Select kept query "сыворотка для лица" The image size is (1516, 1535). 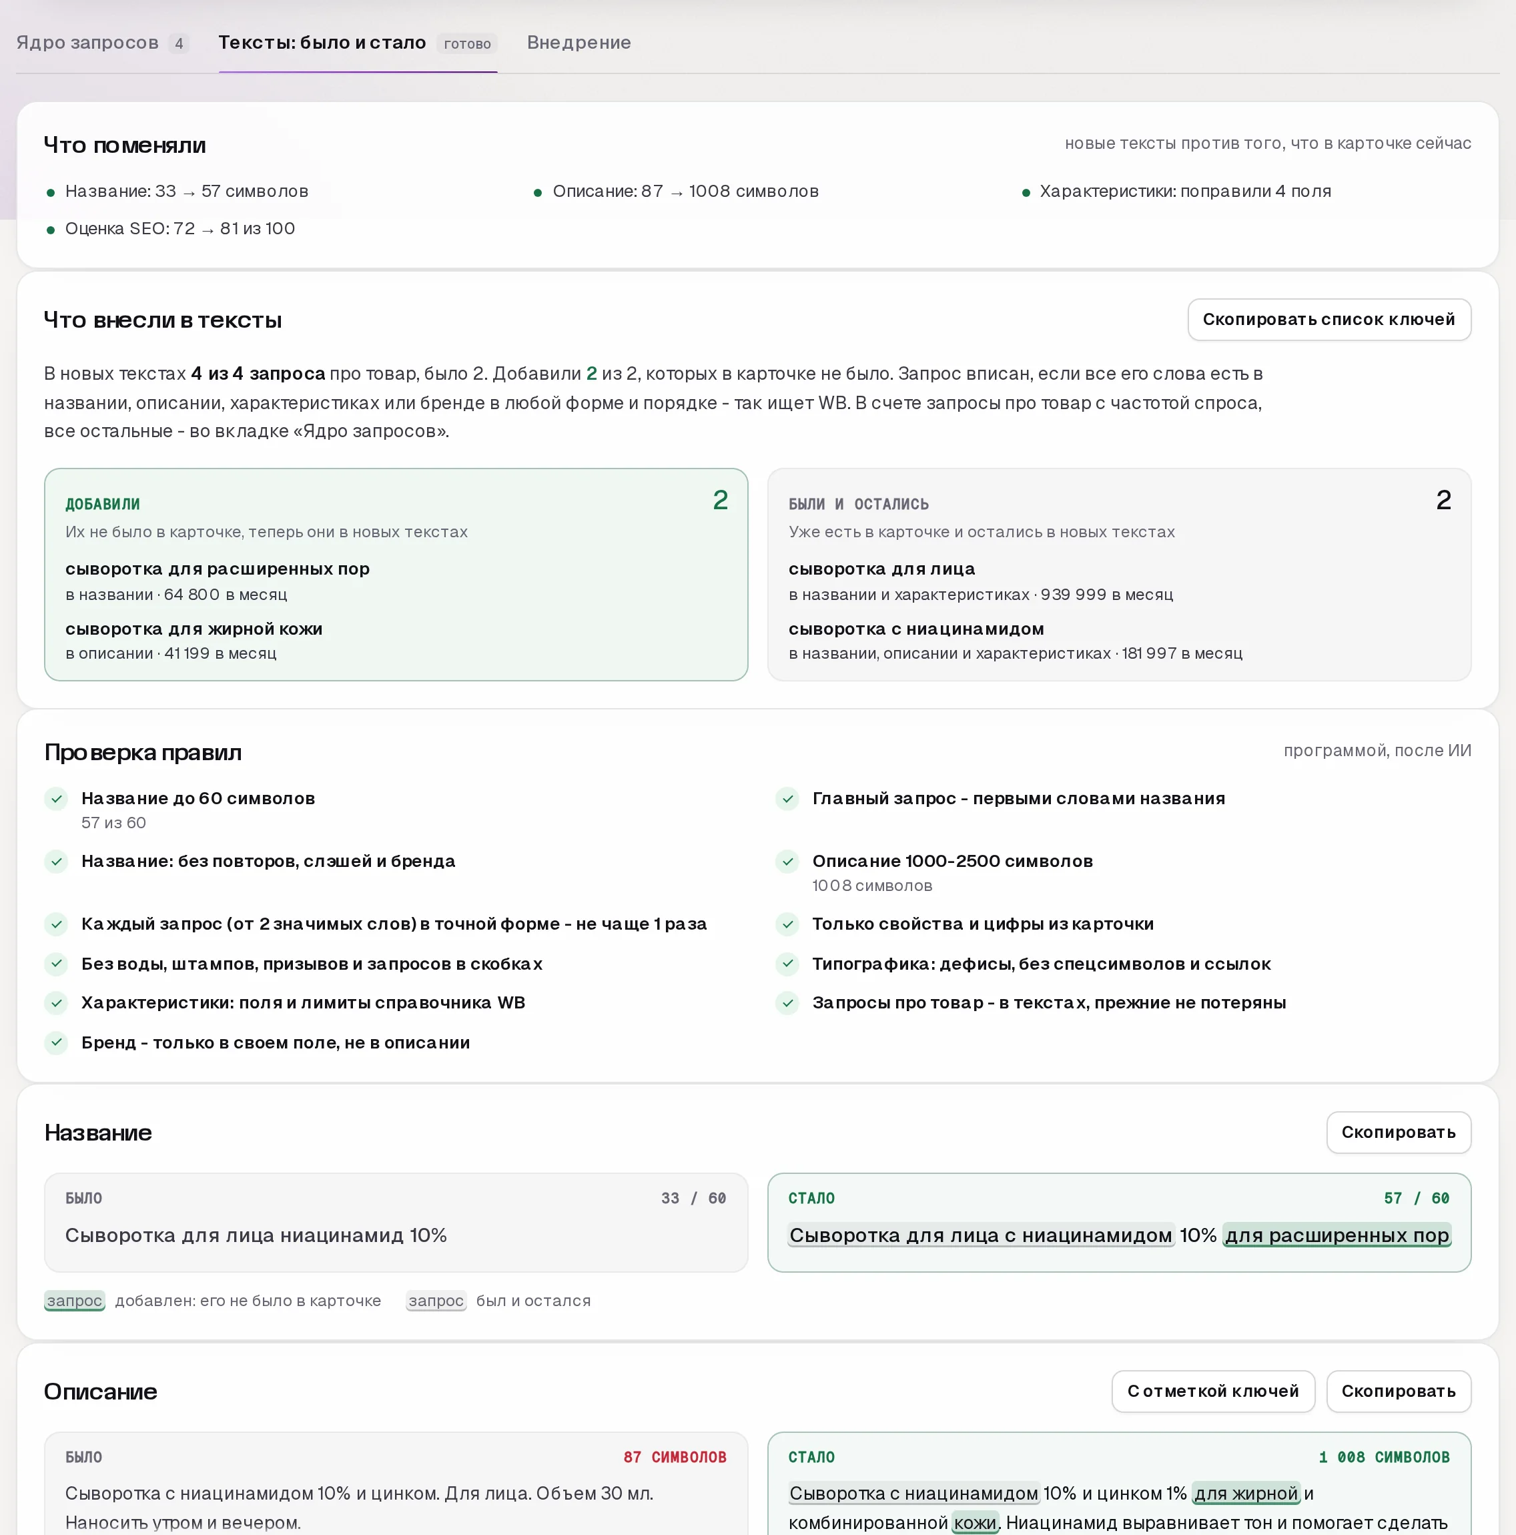pos(882,569)
